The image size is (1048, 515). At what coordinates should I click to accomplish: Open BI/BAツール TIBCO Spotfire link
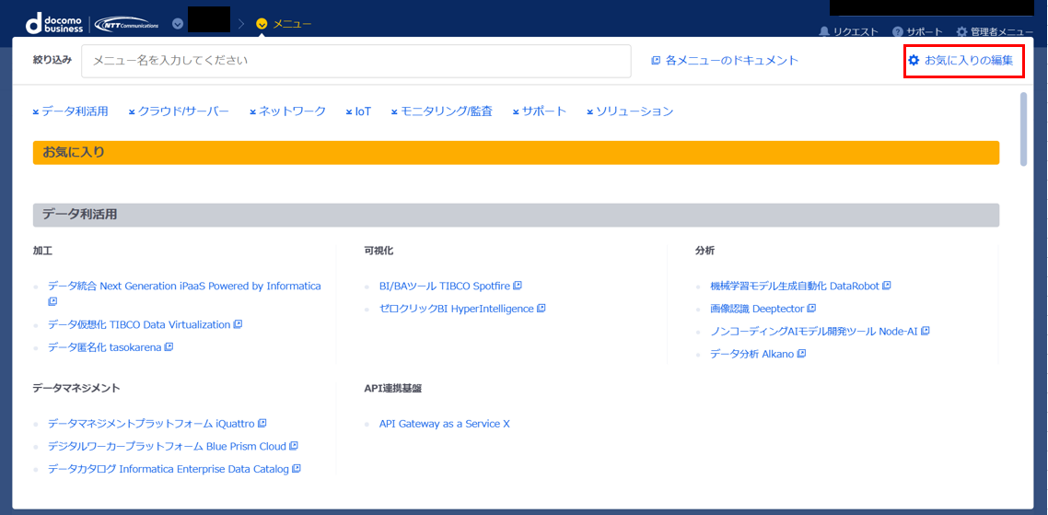pyautogui.click(x=445, y=287)
